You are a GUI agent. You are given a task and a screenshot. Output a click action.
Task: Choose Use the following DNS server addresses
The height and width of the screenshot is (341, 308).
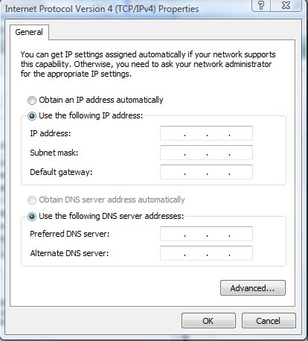32,217
